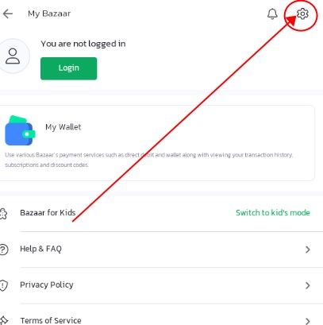Open the Help & FAQ menu entry

pyautogui.click(x=161, y=250)
